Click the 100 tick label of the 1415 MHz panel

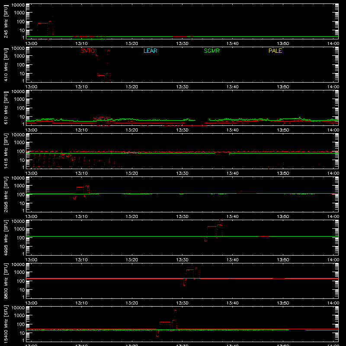coord(21,151)
